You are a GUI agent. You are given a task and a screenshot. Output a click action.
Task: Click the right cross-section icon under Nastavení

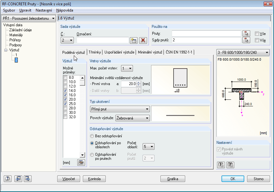(230, 165)
